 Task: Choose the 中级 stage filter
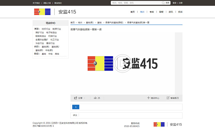click(50, 54)
